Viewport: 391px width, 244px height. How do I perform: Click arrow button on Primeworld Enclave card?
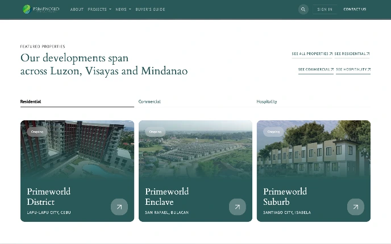tap(237, 207)
